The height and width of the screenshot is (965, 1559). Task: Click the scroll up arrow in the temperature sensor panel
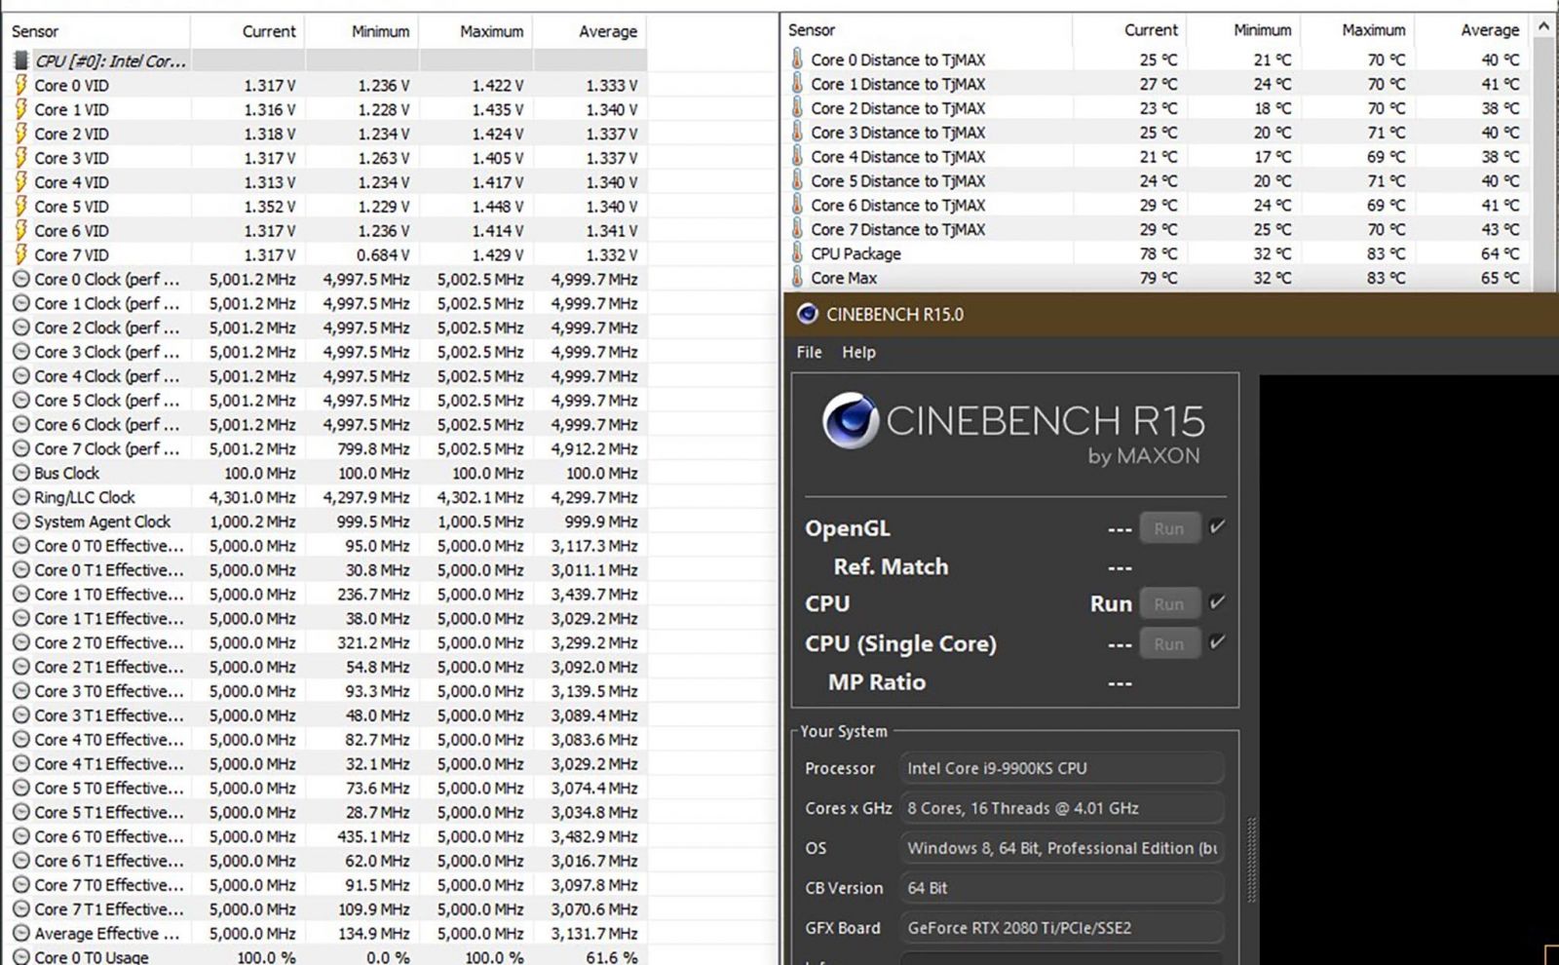(1543, 27)
